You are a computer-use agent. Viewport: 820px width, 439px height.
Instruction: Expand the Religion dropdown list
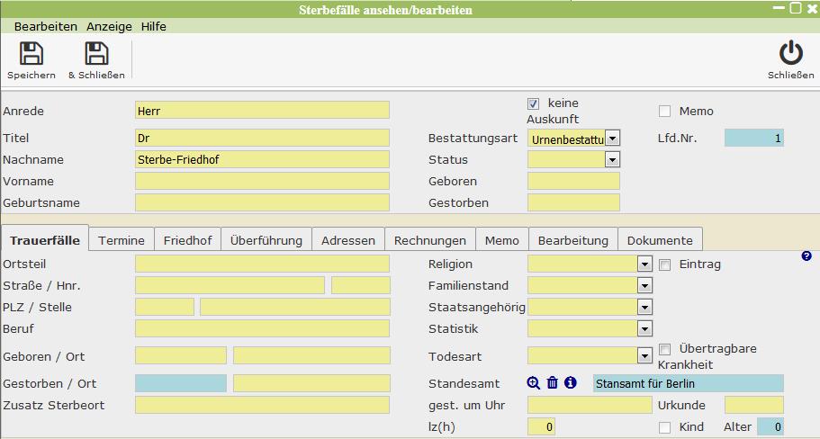[644, 264]
